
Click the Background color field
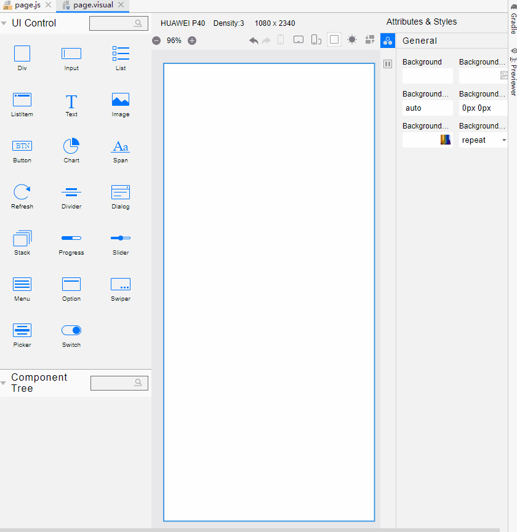click(x=427, y=76)
